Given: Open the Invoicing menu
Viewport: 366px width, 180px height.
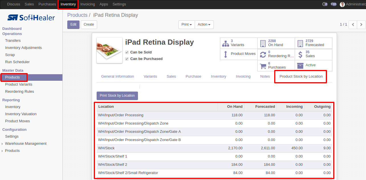Looking at the screenshot, I should click(88, 4).
